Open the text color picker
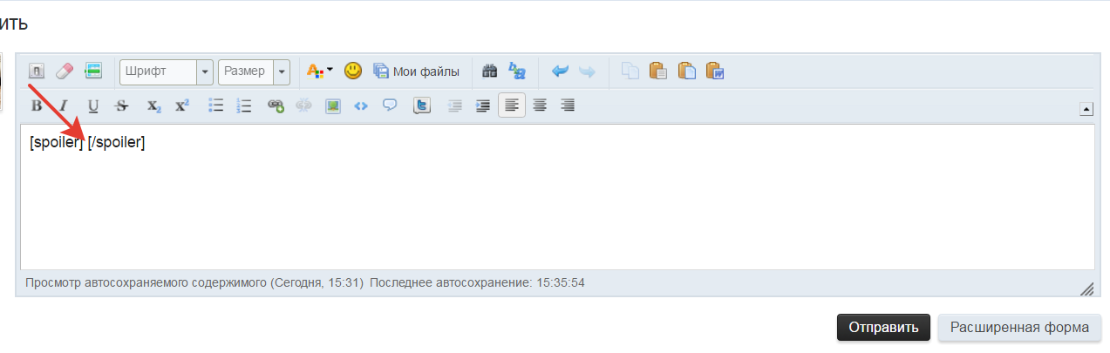This screenshot has height=353, width=1110. click(320, 71)
